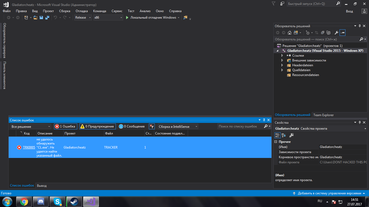The image size is (369, 207).
Task: Open the notifications flag icon
Action: tap(274, 4)
